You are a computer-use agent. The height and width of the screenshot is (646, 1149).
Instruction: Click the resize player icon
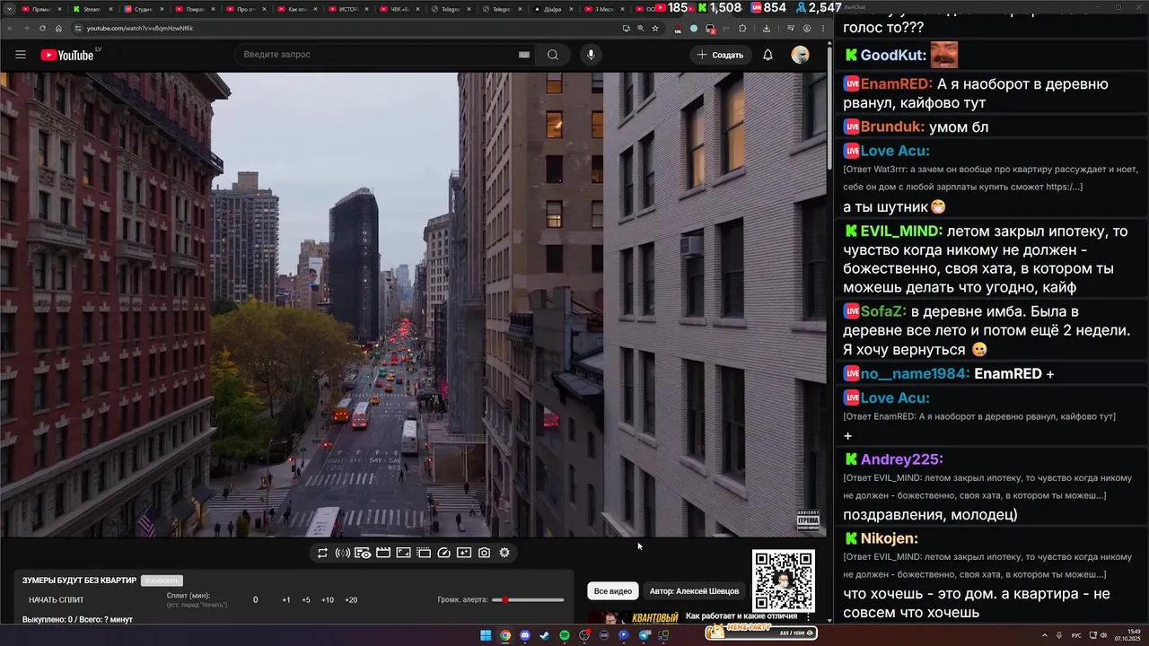[404, 553]
